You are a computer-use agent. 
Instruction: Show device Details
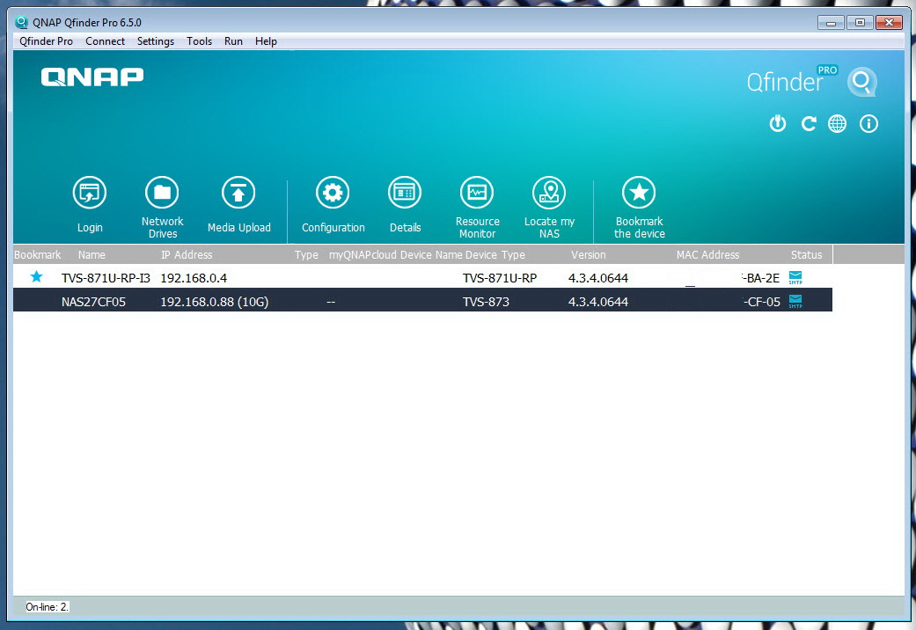coord(405,193)
